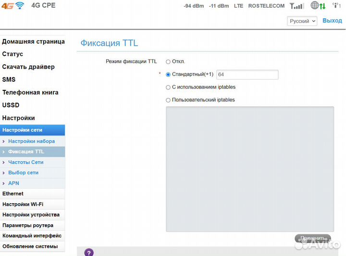Collapse the Настройки сети section
Screen dimensions: 346x256
(33, 130)
